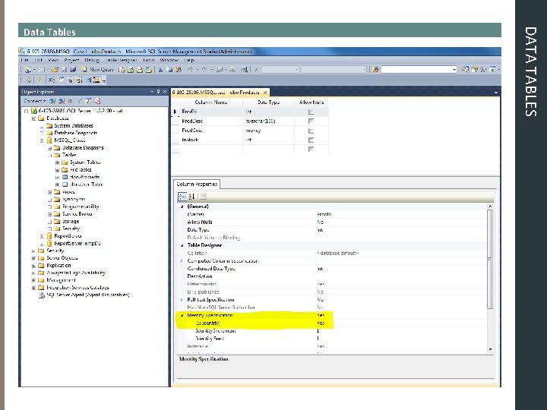547x410 pixels.
Task: Click scroll down arrow in Column Properties
Action: pyautogui.click(x=491, y=349)
